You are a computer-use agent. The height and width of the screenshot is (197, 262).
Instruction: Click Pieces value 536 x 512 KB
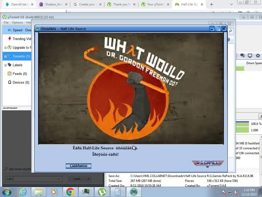click(222, 181)
